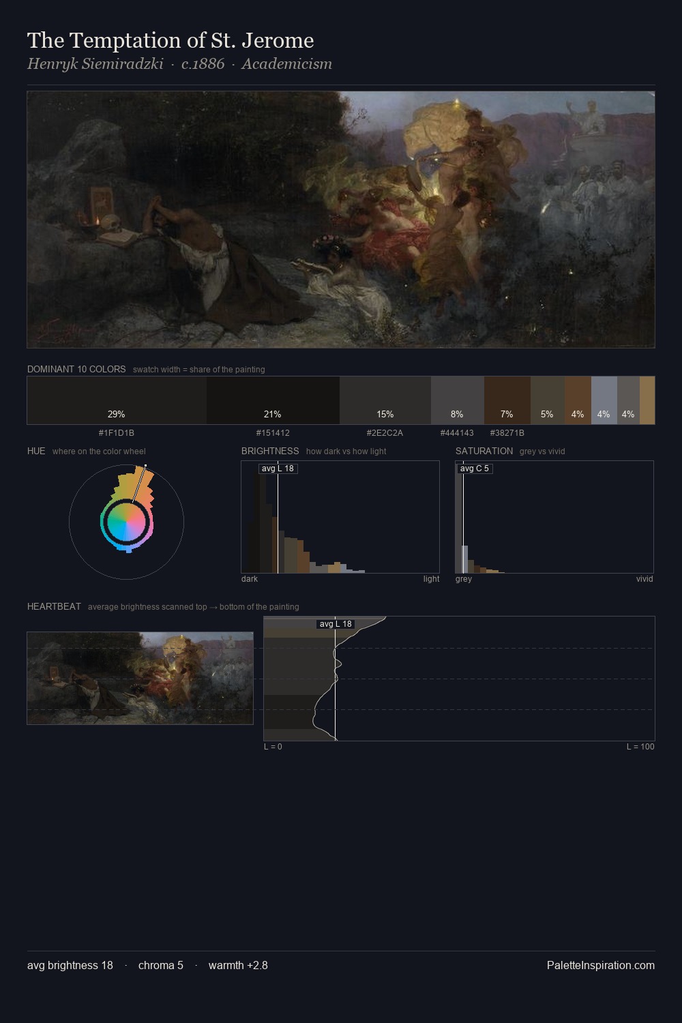Click the SATURATION section heading
Image resolution: width=682 pixels, height=1023 pixels.
[484, 451]
